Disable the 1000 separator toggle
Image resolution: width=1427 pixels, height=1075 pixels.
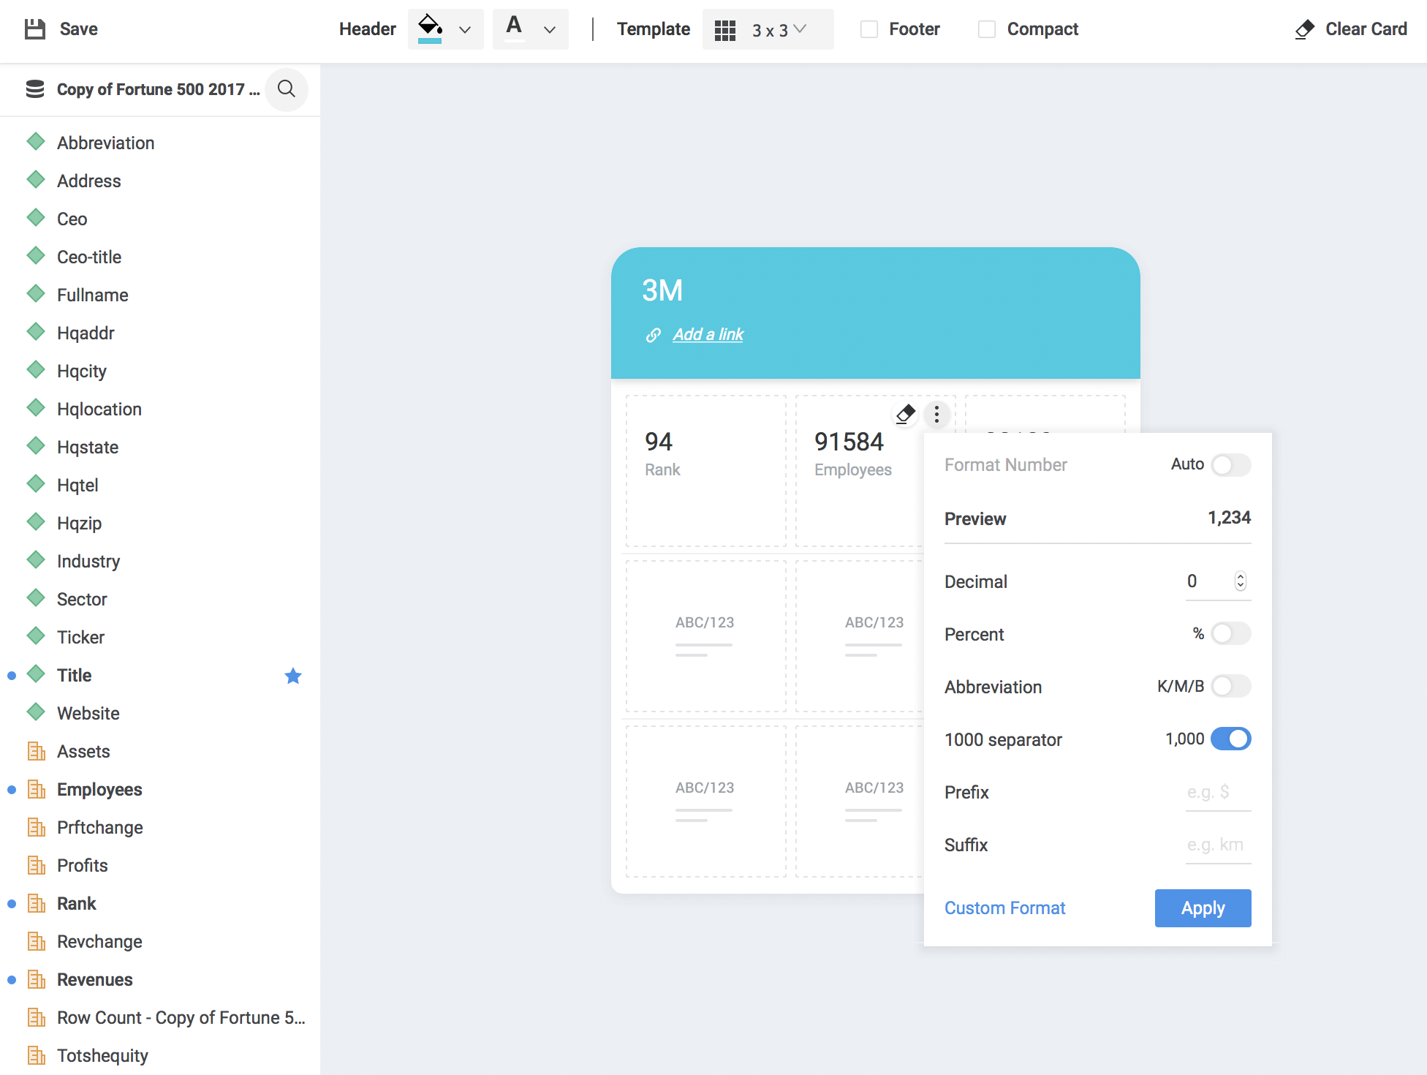pos(1231,739)
